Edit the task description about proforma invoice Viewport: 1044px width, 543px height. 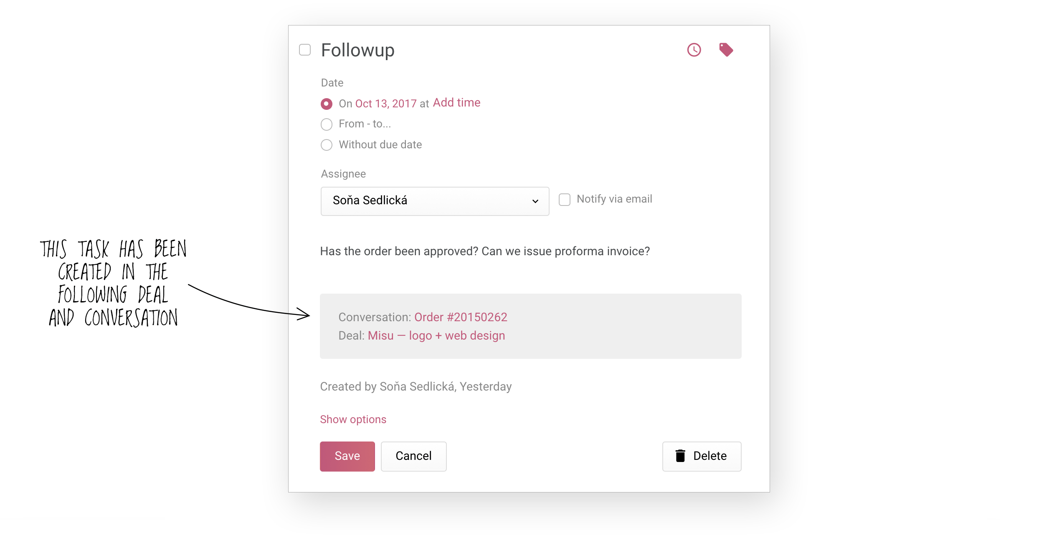tap(485, 251)
